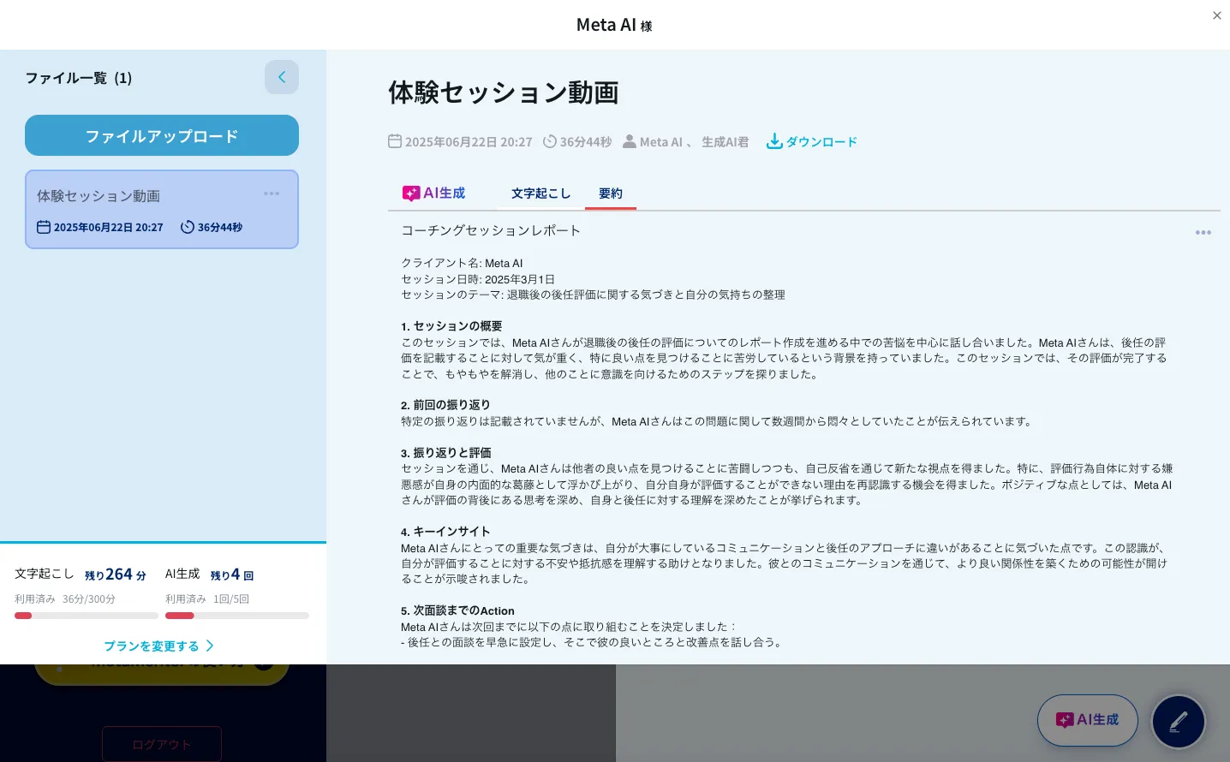
Task: Click the Meta AI 様 dialog title
Action: tap(614, 25)
